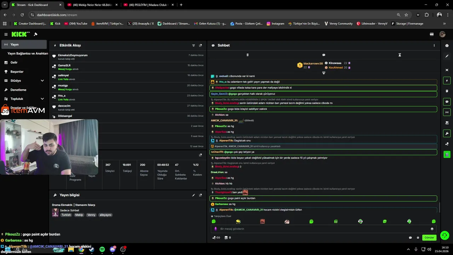Open the filter icon in Etkinlik Akışı

coord(194,45)
